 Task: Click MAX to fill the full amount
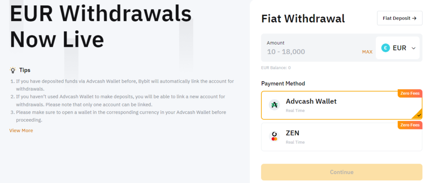click(x=367, y=52)
